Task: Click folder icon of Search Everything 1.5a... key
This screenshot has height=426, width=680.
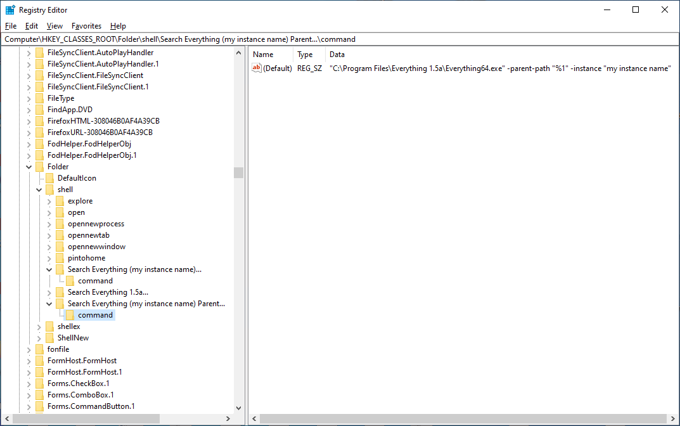Action: (60, 292)
